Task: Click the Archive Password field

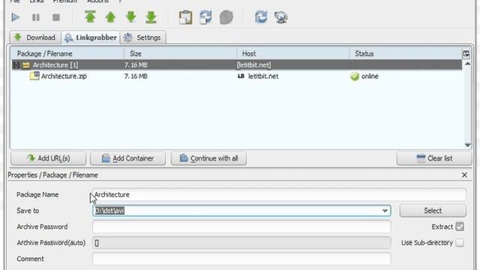Action: tap(241, 226)
